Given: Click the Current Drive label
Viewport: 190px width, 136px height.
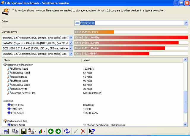Looking at the screenshot, I should [x=9, y=32].
